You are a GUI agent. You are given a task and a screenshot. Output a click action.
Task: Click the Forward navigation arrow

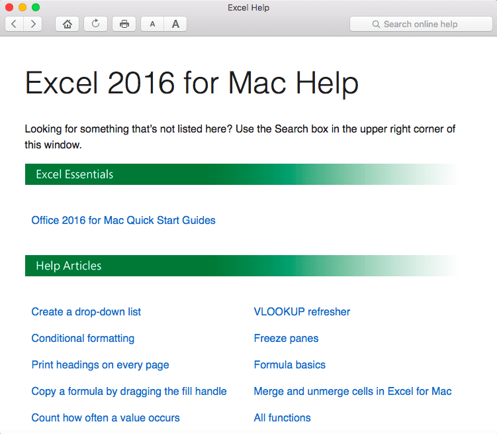[x=33, y=24]
